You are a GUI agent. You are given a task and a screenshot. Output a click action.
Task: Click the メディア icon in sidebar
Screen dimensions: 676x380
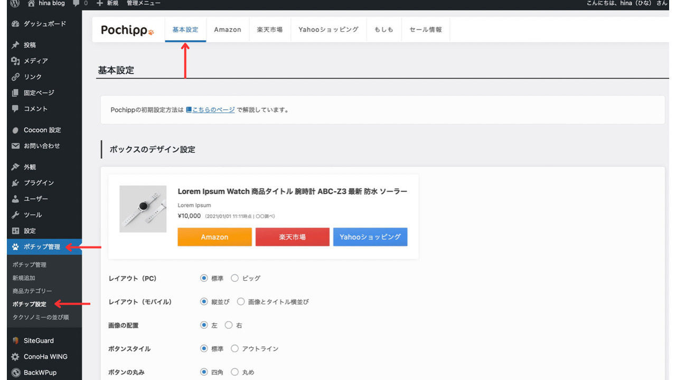[x=15, y=61]
